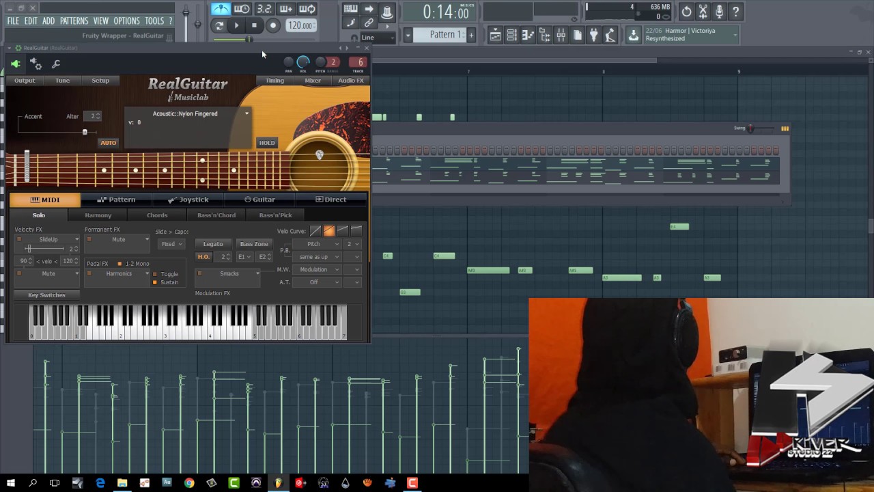
Task: Open the channel rack icon
Action: pos(511,36)
